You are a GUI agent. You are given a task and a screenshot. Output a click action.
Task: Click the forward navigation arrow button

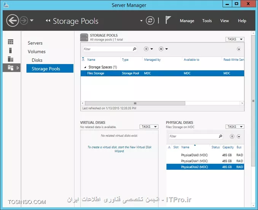coord(24,21)
